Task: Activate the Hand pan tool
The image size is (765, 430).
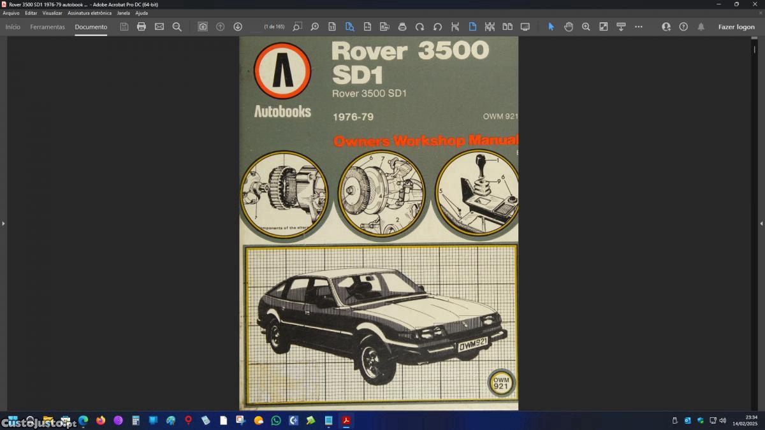Action: (569, 27)
